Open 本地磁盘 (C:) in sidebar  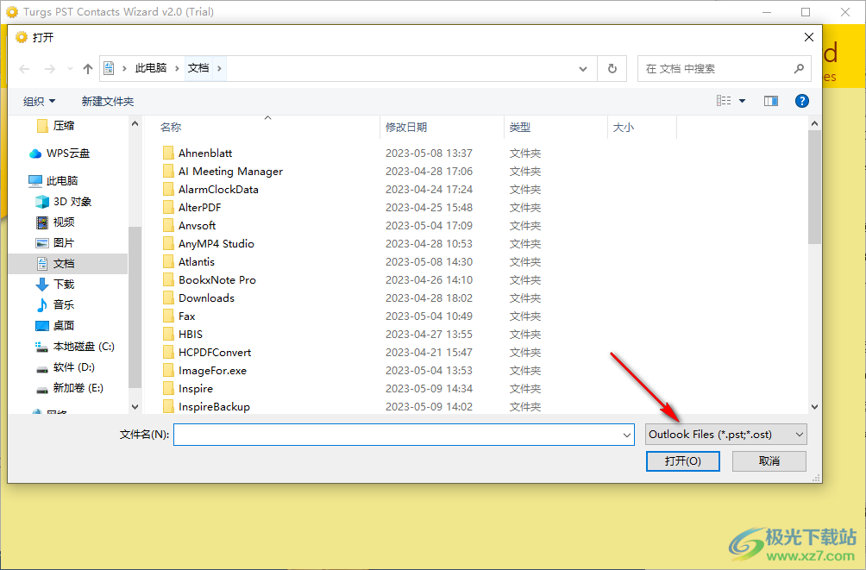[x=75, y=347]
